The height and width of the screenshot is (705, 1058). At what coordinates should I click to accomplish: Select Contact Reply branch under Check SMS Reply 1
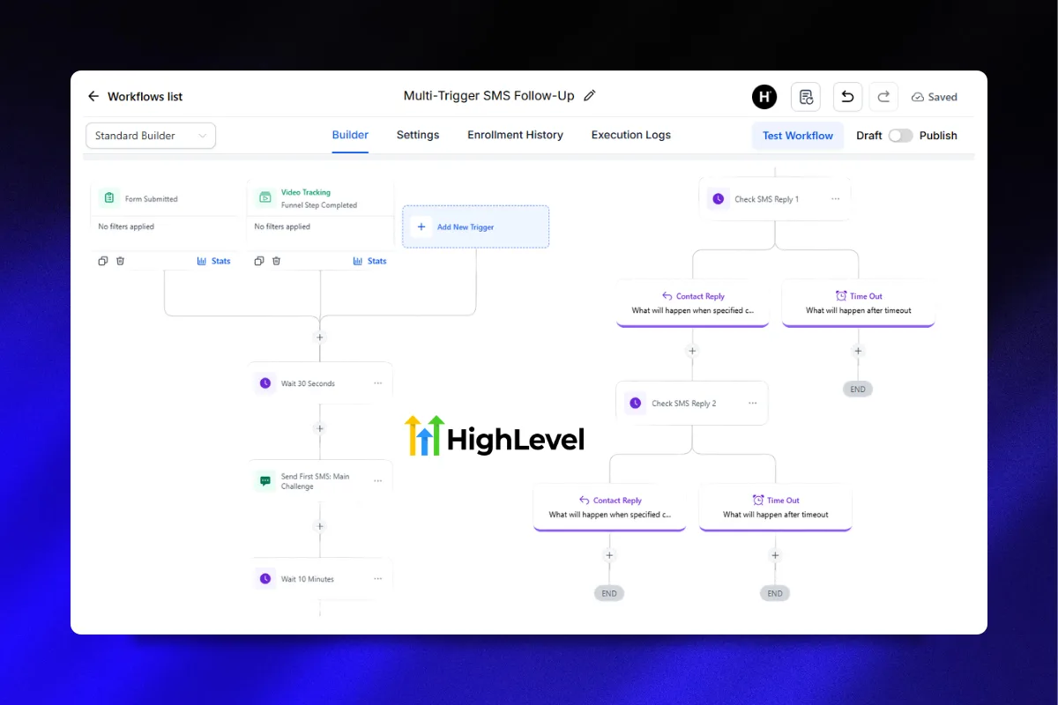692,303
